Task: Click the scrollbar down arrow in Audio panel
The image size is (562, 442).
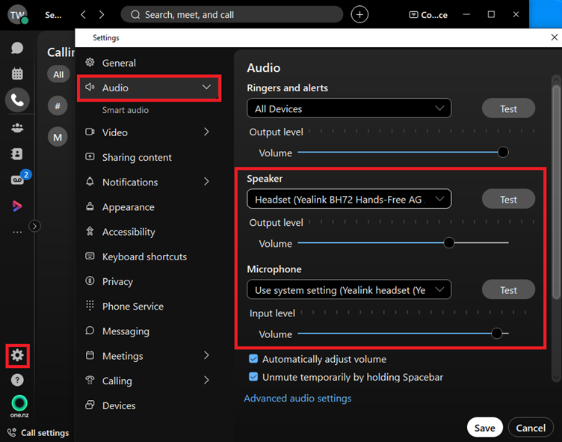Action: point(556,378)
